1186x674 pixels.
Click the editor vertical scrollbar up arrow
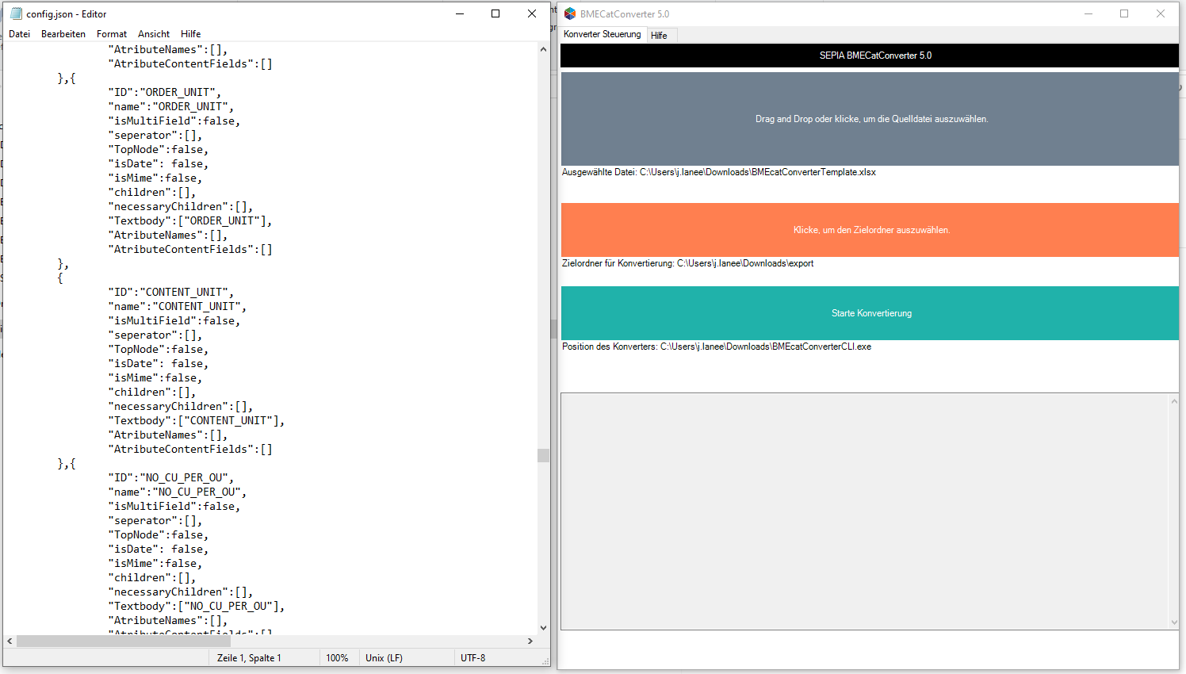(x=543, y=49)
